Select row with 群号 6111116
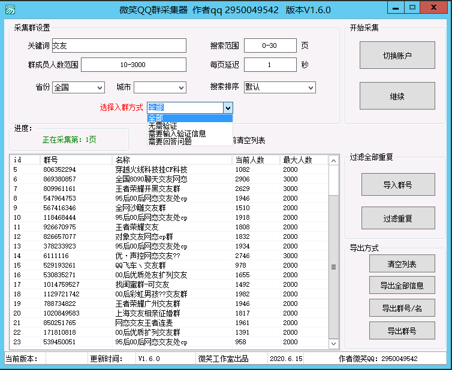Screen dimensions: 452x370 169,256
